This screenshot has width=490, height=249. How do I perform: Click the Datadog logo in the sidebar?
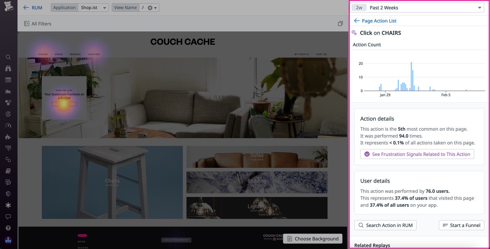click(x=8, y=6)
